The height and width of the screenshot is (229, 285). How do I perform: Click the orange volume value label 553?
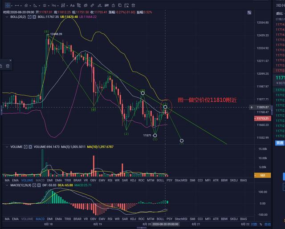[262, 175]
